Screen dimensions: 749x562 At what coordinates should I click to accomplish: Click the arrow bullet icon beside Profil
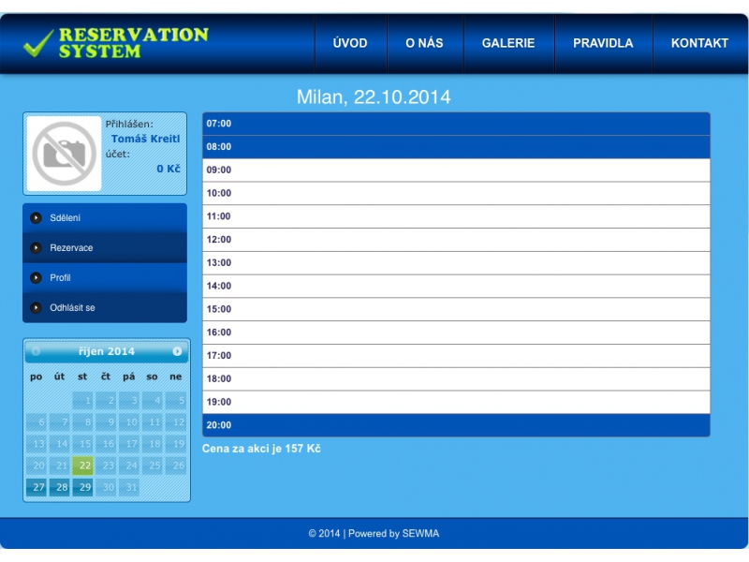(x=37, y=278)
